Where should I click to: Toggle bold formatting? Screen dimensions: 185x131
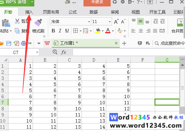click(x=53, y=31)
